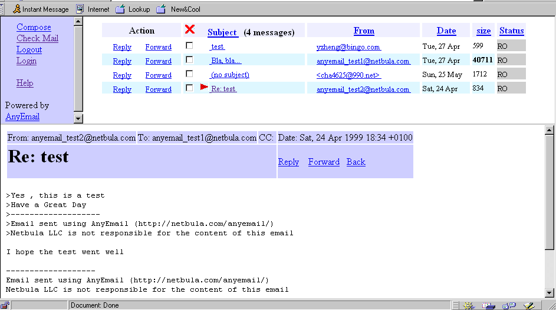Click sender <cha4625@990.net>
This screenshot has width=556, height=310.
click(348, 75)
